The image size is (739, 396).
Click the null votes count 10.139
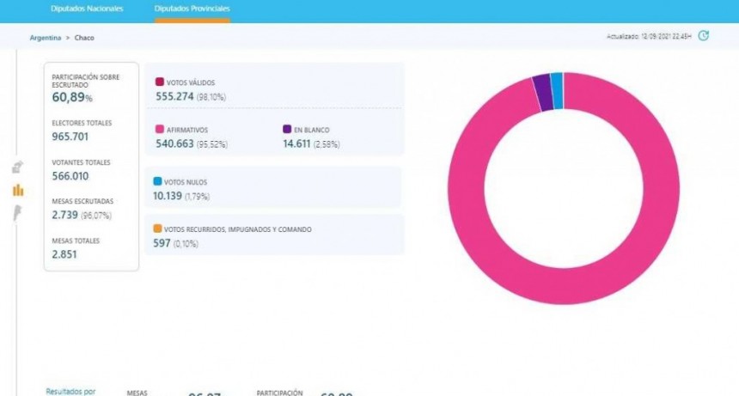(x=168, y=196)
